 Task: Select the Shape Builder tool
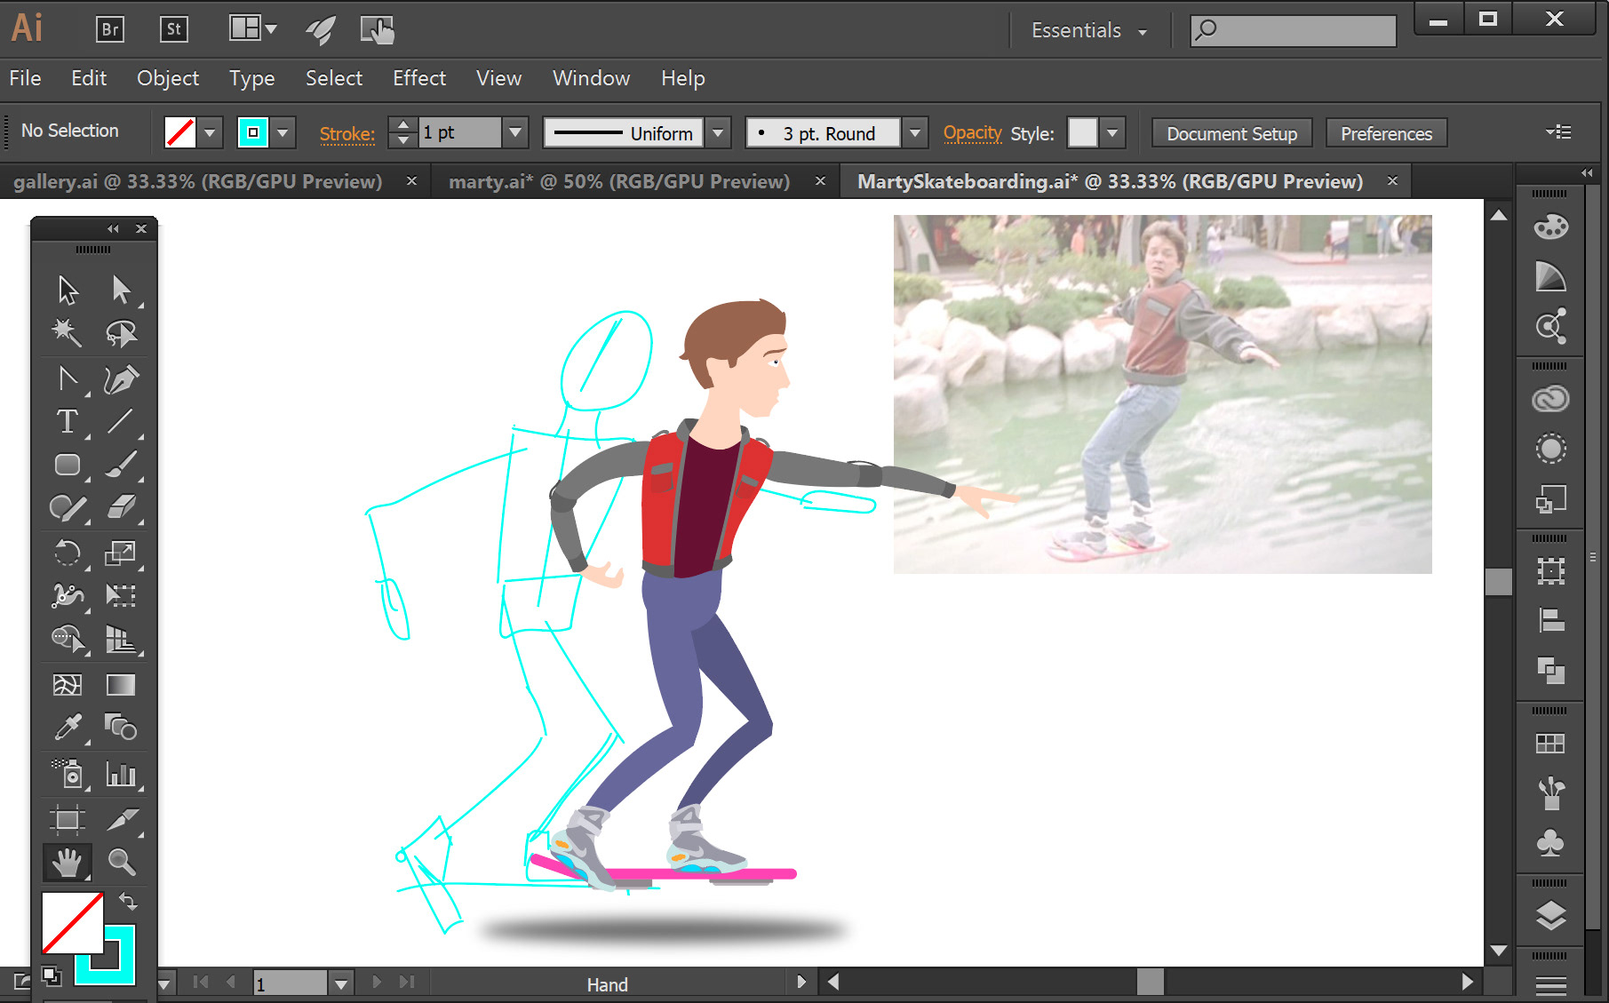pyautogui.click(x=68, y=639)
